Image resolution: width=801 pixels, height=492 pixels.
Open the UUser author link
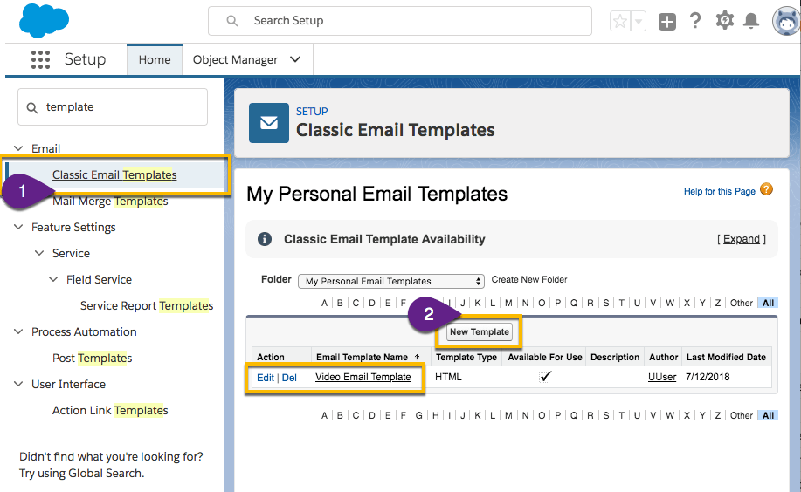click(x=662, y=377)
